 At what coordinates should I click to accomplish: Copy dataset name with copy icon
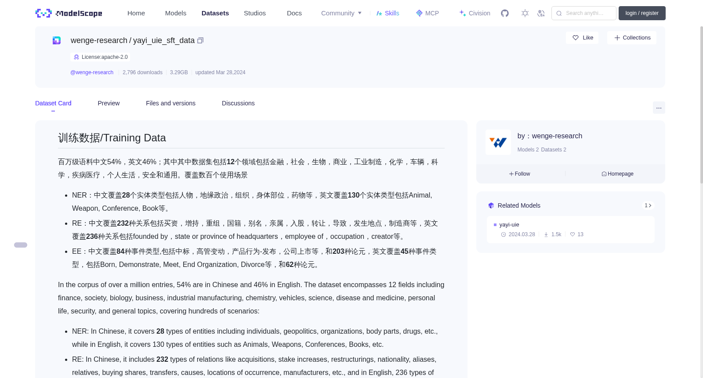pyautogui.click(x=200, y=40)
